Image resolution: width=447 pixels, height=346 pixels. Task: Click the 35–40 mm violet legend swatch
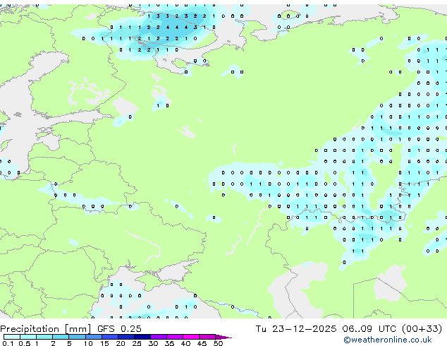click(175, 337)
